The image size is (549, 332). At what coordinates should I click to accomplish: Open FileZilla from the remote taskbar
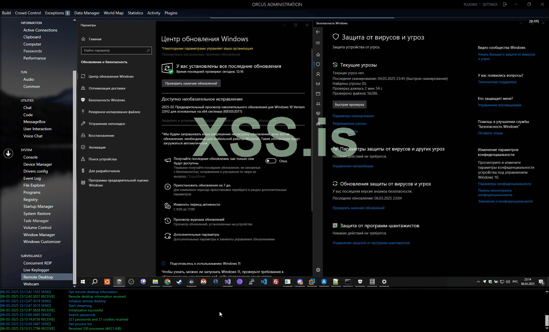pos(276,282)
